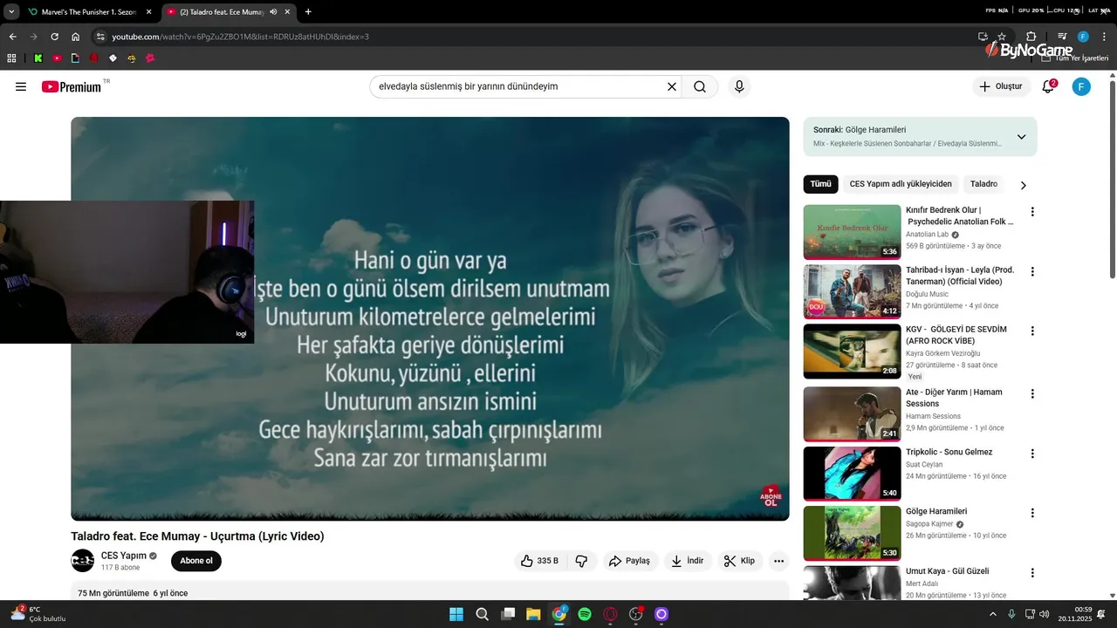Mute the Taladro tab audio speaker icon
The image size is (1117, 628).
pyautogui.click(x=274, y=12)
